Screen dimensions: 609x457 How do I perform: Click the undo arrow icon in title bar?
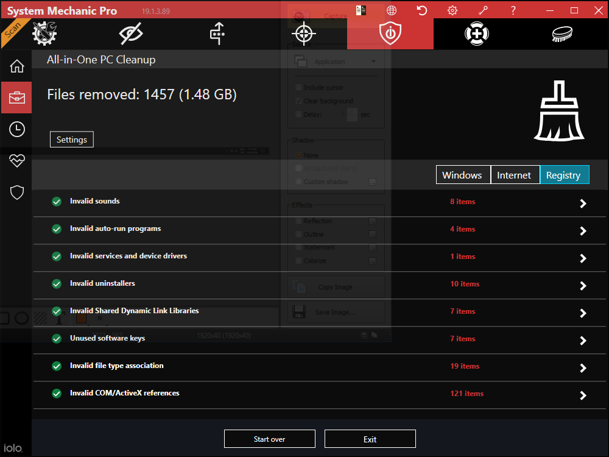(x=422, y=10)
